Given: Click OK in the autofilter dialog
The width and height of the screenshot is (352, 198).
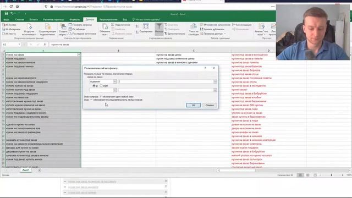Looking at the screenshot, I should pyautogui.click(x=193, y=105).
